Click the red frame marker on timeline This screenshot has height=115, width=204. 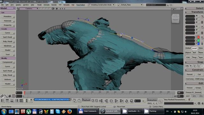pos(24,93)
